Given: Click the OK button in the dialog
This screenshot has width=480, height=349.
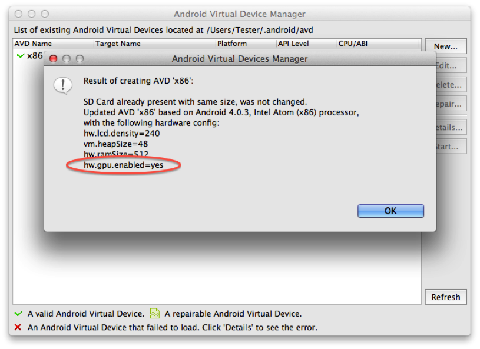Looking at the screenshot, I should [x=390, y=211].
